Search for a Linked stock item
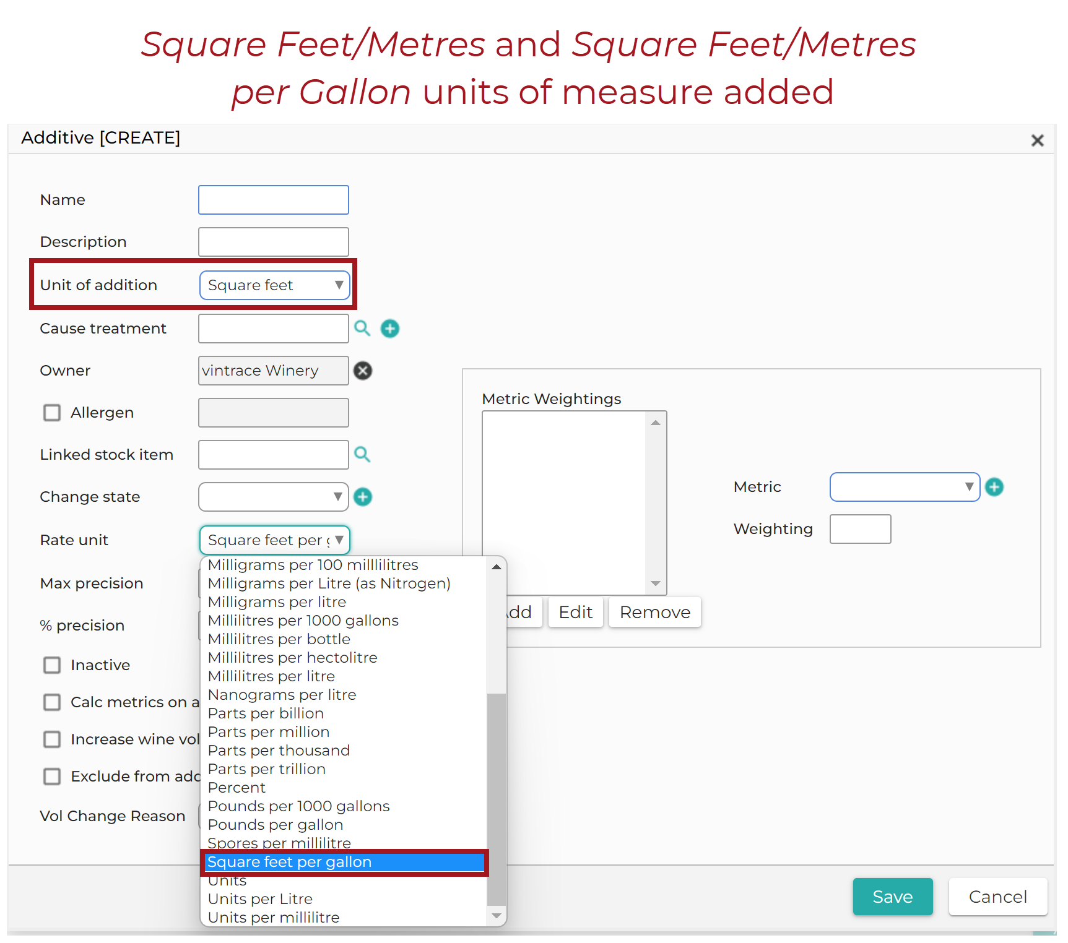The height and width of the screenshot is (943, 1068). [x=362, y=455]
